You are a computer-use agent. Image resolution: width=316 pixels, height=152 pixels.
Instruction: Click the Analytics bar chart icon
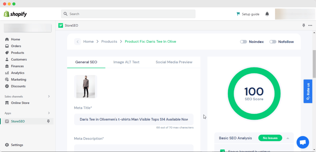7,73
